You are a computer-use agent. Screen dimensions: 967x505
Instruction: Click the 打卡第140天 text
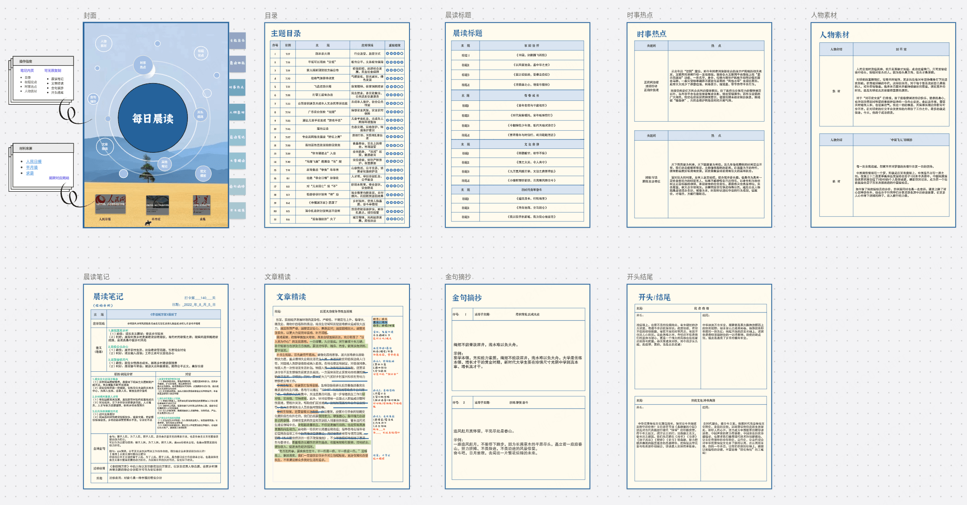pyautogui.click(x=200, y=298)
